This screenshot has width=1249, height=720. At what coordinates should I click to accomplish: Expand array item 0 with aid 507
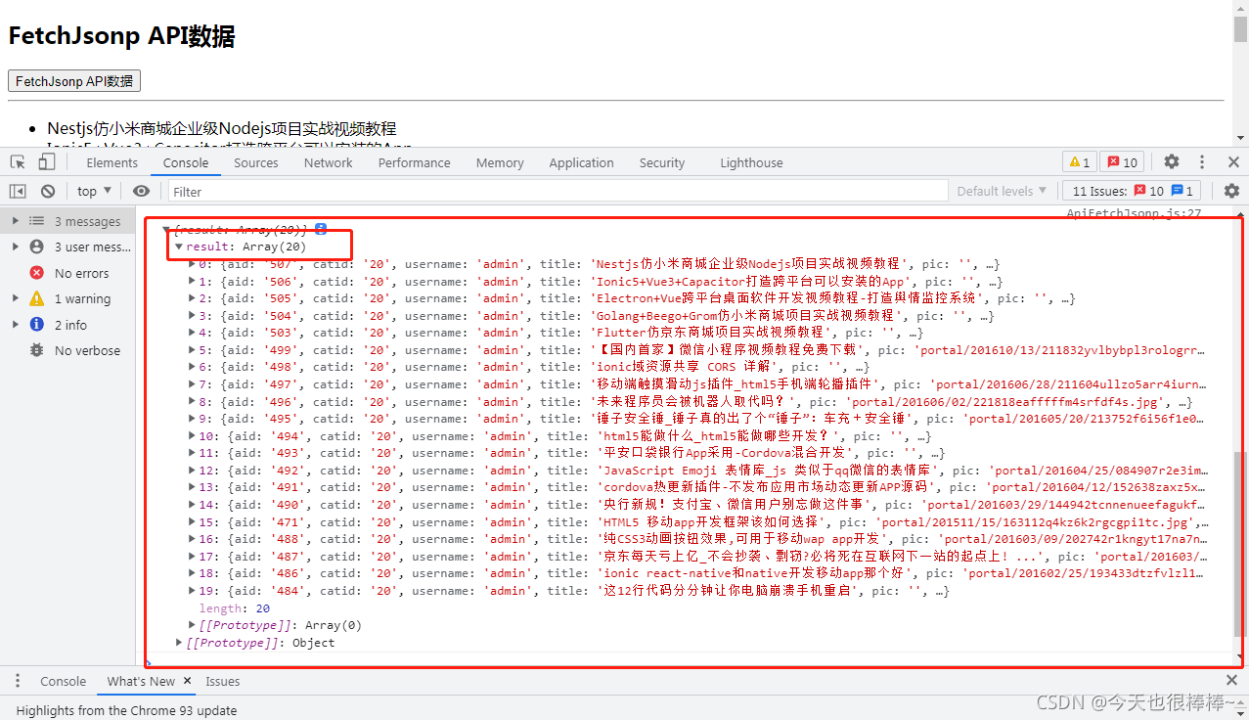[193, 264]
